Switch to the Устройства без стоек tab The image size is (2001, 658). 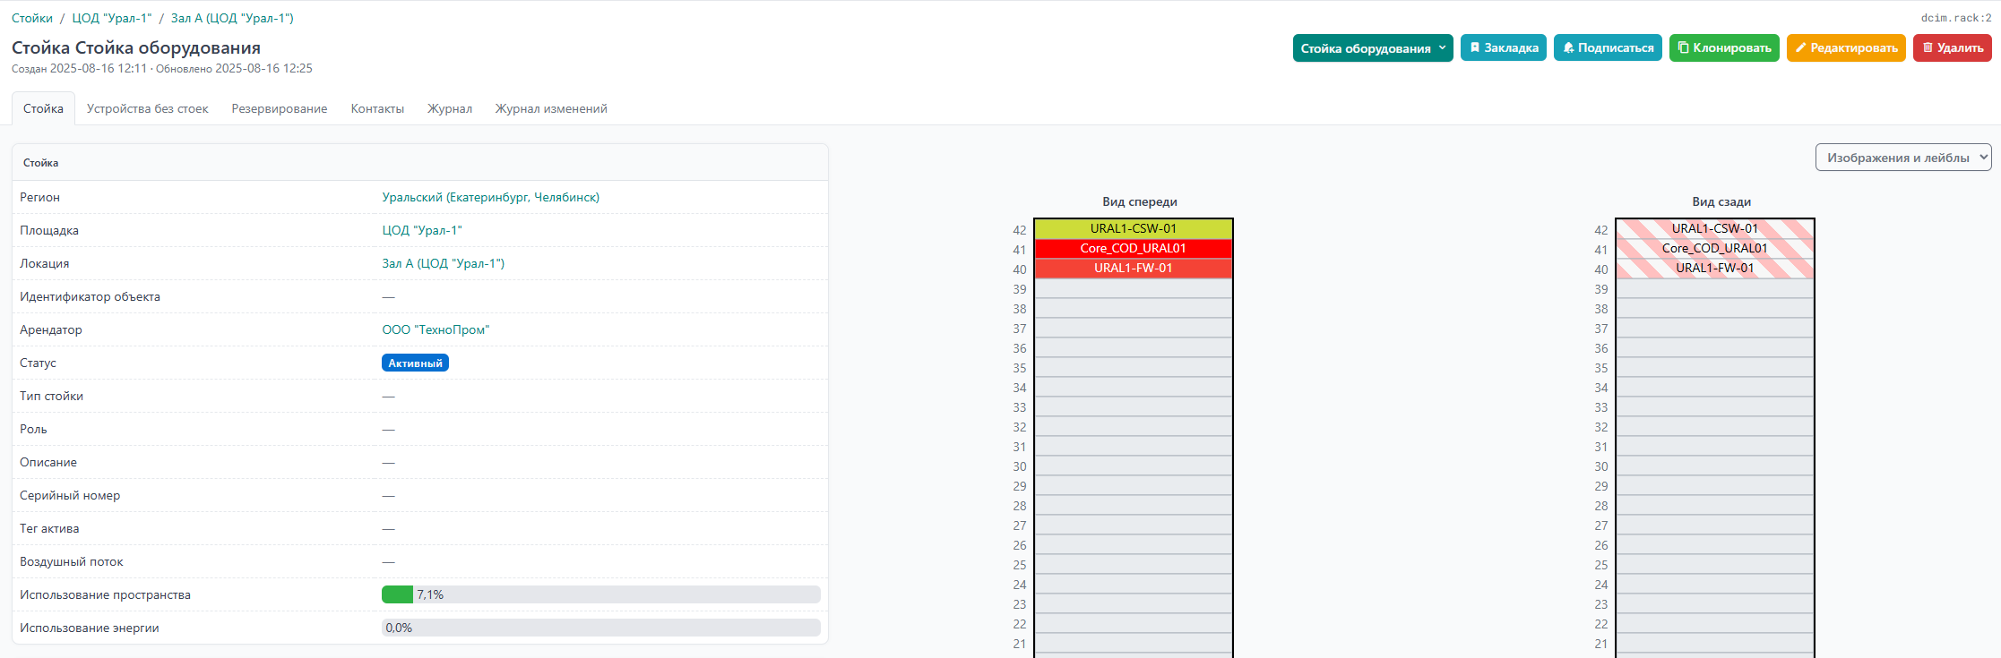147,109
